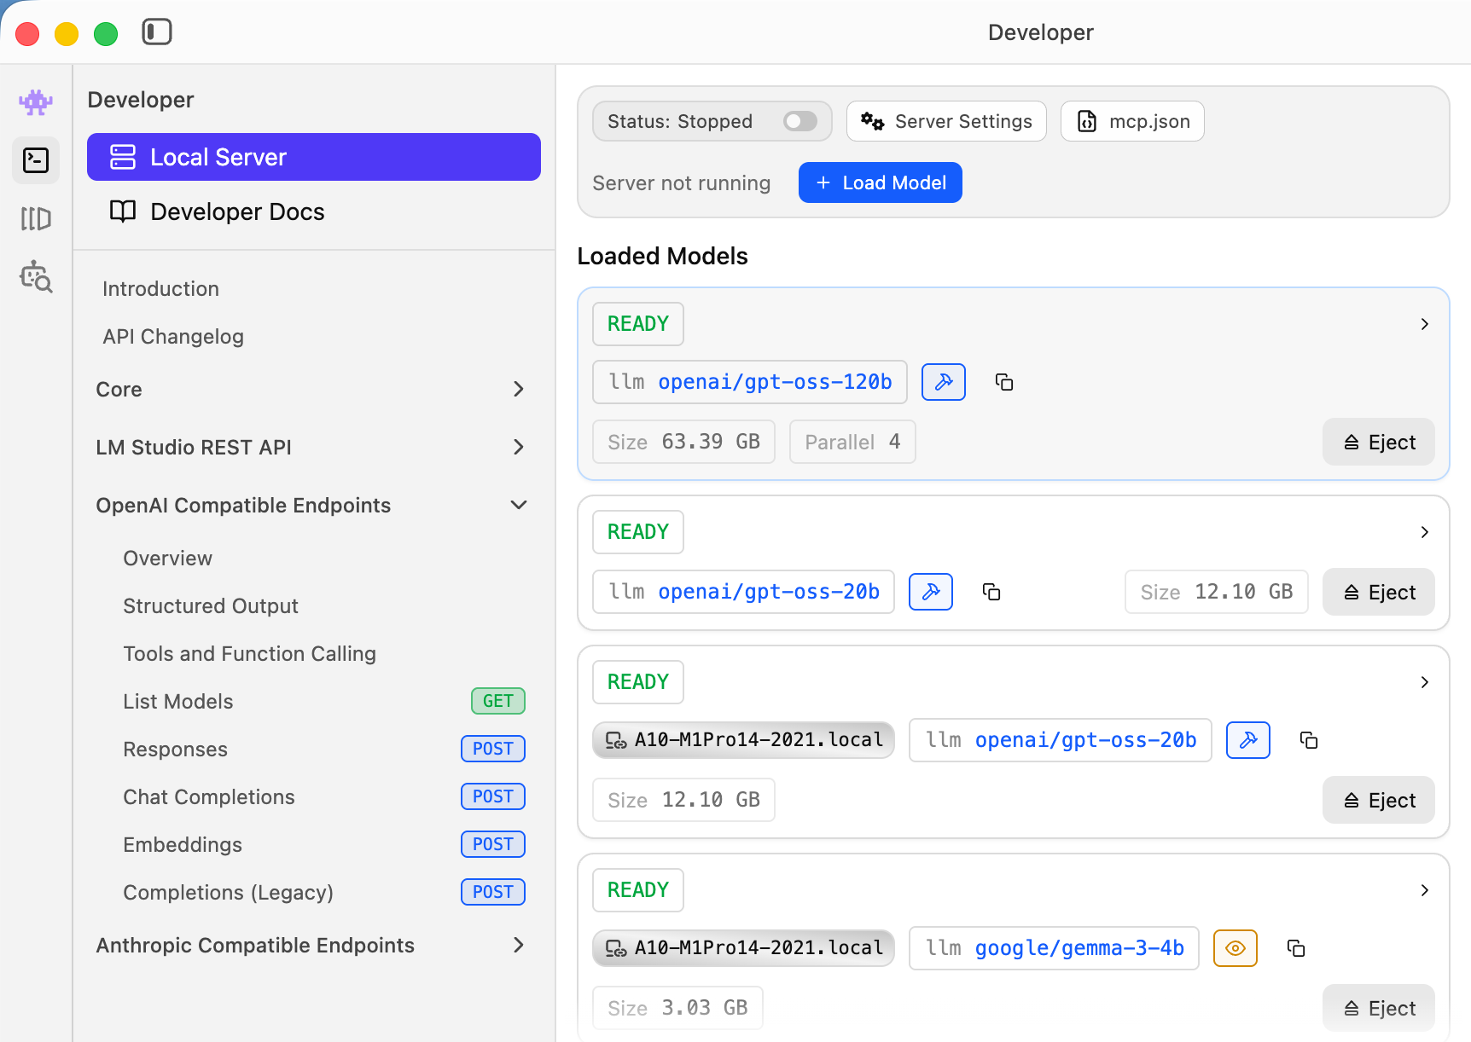Copy the openai/gpt-oss-120b model identifier
The width and height of the screenshot is (1471, 1042).
click(1004, 382)
